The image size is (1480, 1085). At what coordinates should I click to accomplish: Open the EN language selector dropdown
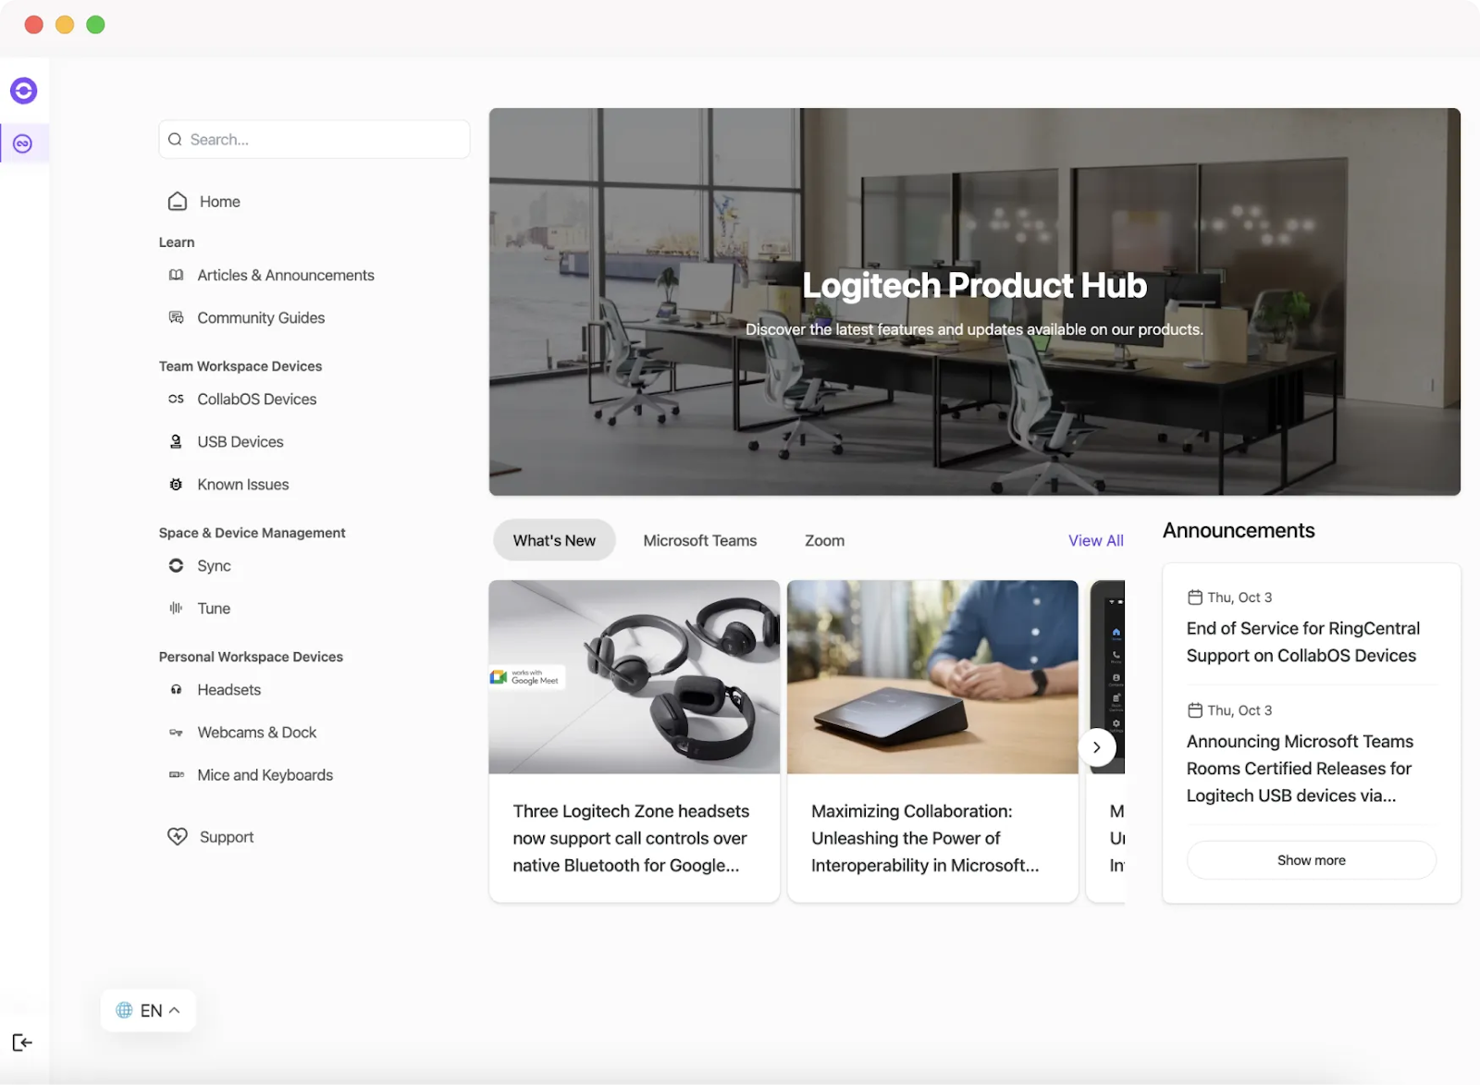(148, 1011)
